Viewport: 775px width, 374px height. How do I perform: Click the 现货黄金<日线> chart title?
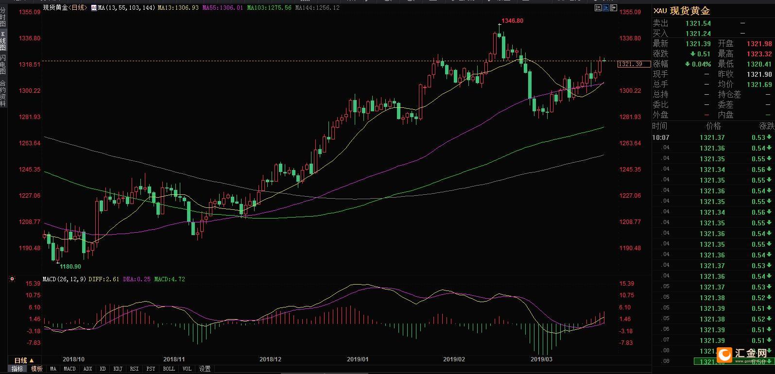66,8
